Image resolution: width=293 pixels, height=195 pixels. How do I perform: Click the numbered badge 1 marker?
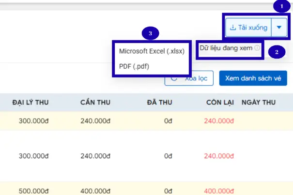pyautogui.click(x=280, y=6)
